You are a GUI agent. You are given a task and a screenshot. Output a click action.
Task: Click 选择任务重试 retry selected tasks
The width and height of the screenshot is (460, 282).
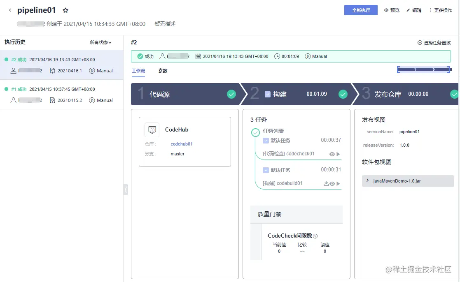coord(434,43)
